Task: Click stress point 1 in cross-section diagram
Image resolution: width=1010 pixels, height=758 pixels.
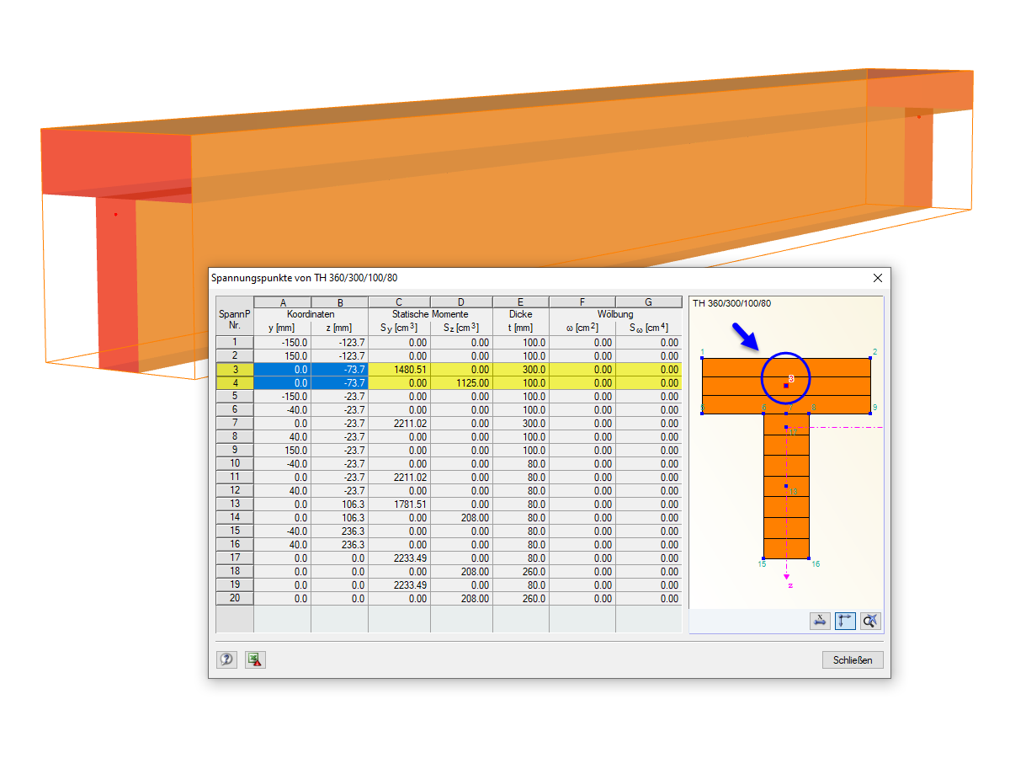Action: [x=702, y=357]
